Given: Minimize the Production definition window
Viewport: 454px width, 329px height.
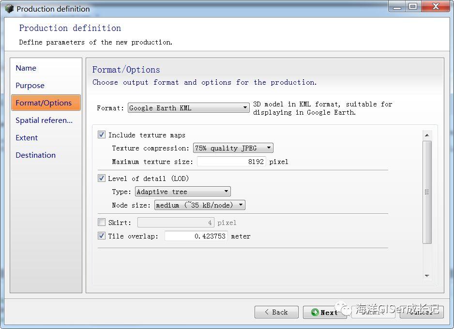Looking at the screenshot, I should (x=397, y=6).
